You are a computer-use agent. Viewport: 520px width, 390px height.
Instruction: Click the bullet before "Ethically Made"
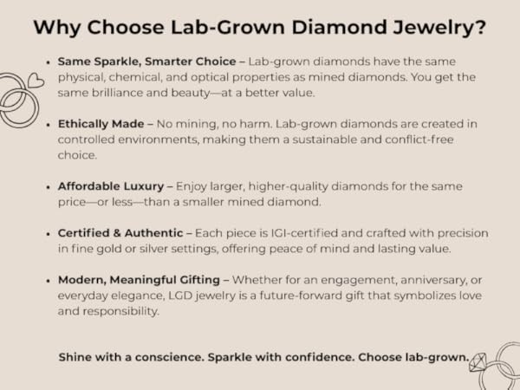click(x=47, y=125)
